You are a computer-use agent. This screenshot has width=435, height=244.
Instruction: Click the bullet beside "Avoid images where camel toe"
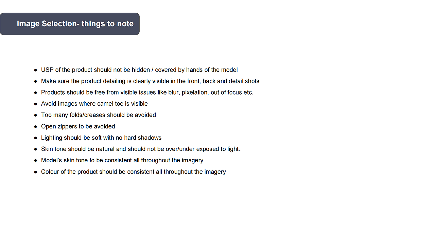click(x=36, y=104)
